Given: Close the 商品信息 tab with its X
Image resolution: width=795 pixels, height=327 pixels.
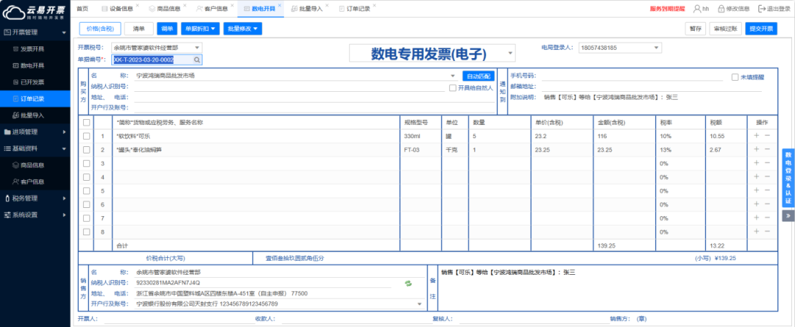Looking at the screenshot, I should tap(185, 5).
